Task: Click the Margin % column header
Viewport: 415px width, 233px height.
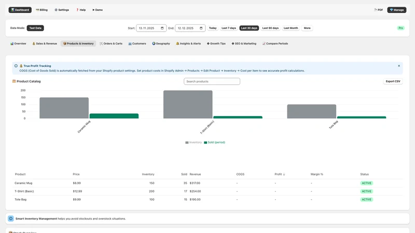Action: point(317,174)
